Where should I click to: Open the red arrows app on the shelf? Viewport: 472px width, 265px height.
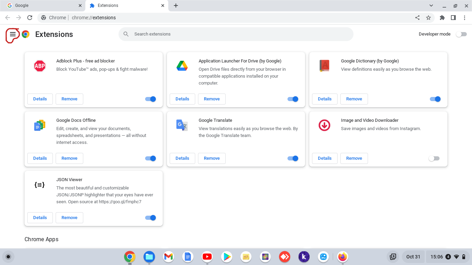click(285, 257)
